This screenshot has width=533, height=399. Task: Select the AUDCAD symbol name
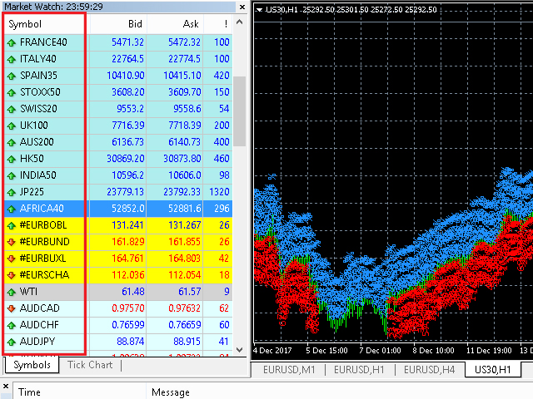39,308
